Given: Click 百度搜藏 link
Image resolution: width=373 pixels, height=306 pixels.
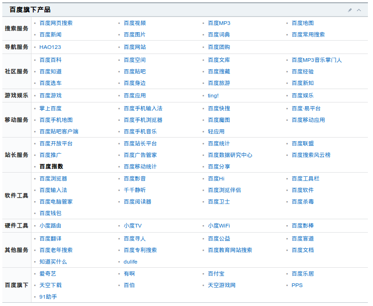Looking at the screenshot, I should tap(219, 72).
